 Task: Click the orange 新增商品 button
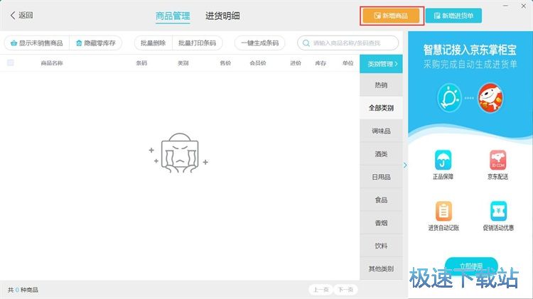tap(392, 16)
